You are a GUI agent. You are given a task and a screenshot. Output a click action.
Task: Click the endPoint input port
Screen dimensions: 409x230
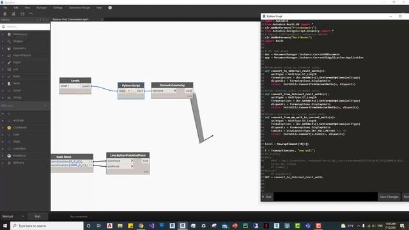tap(120, 166)
